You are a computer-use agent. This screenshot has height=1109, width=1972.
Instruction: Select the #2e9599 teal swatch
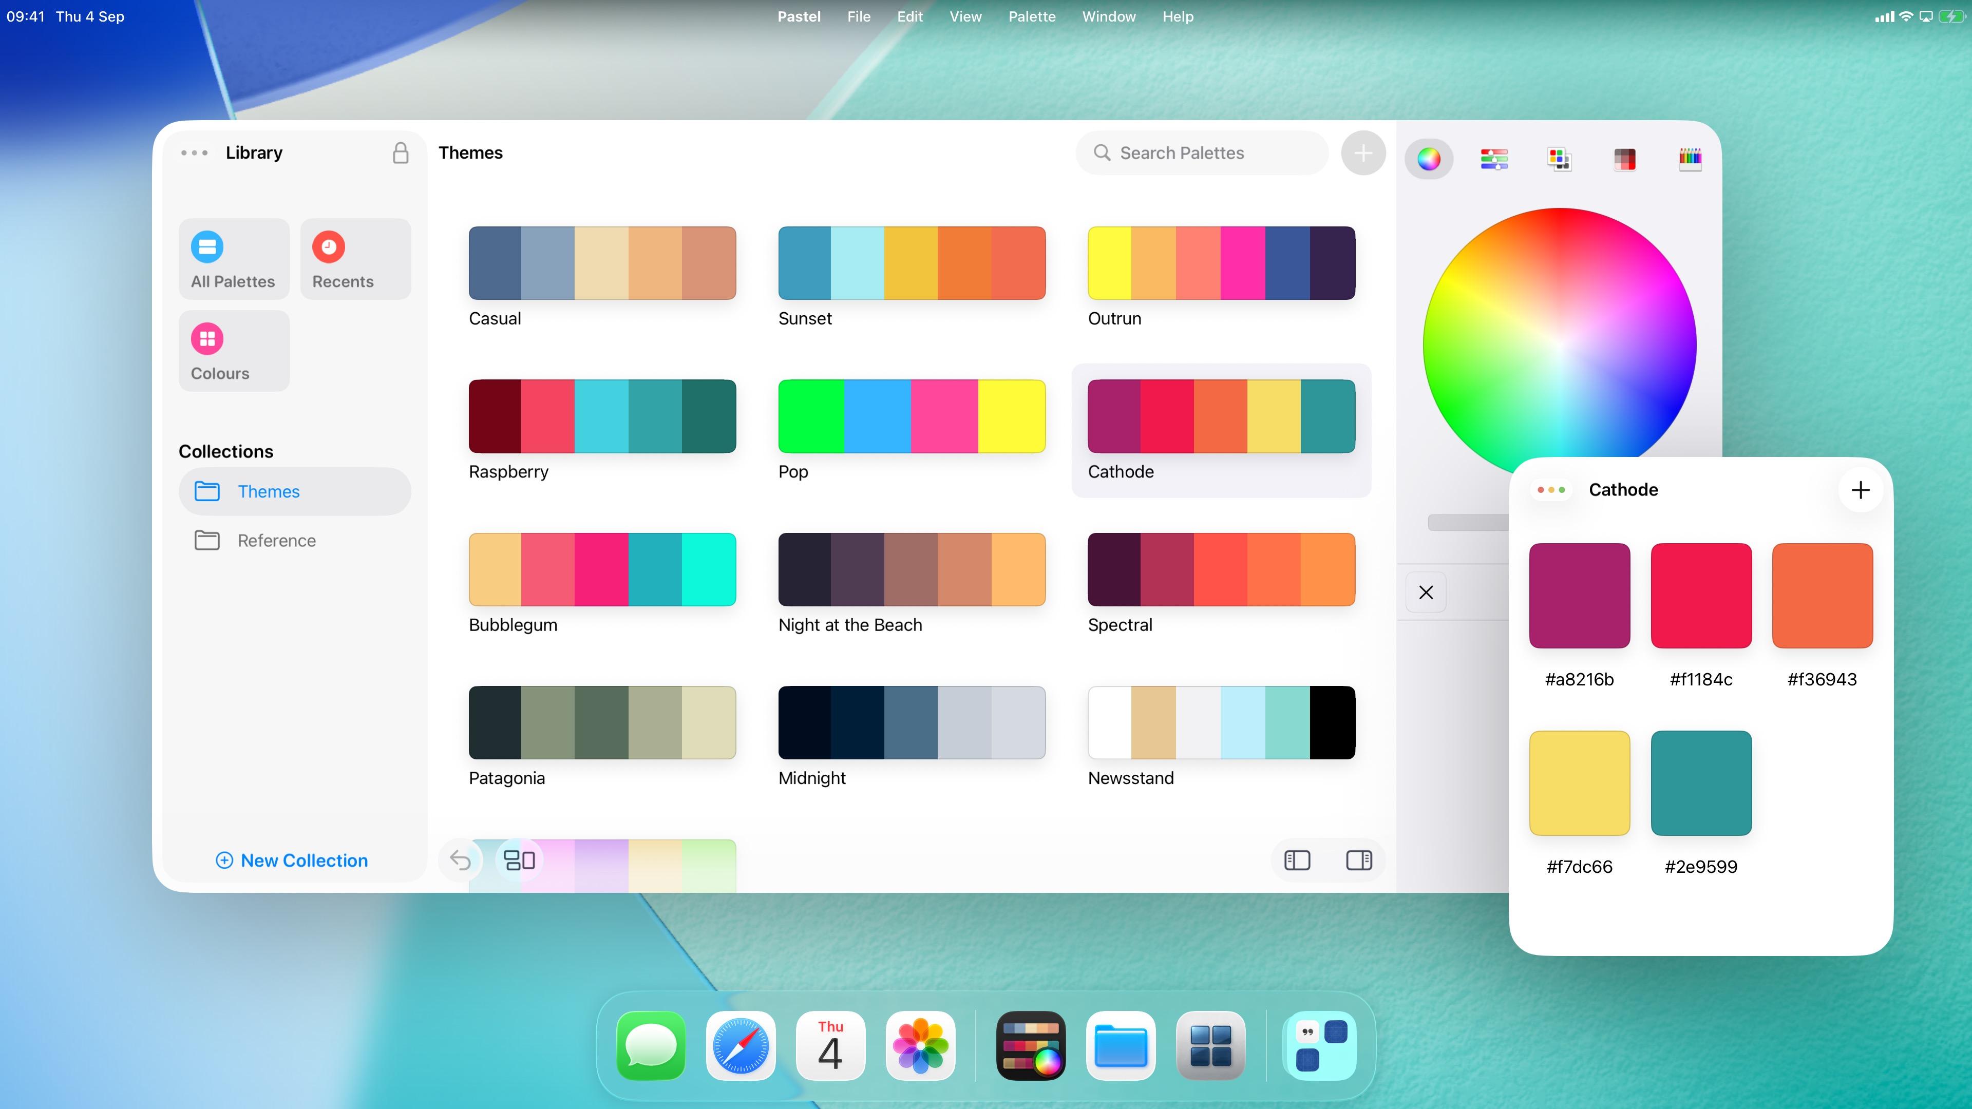tap(1701, 783)
